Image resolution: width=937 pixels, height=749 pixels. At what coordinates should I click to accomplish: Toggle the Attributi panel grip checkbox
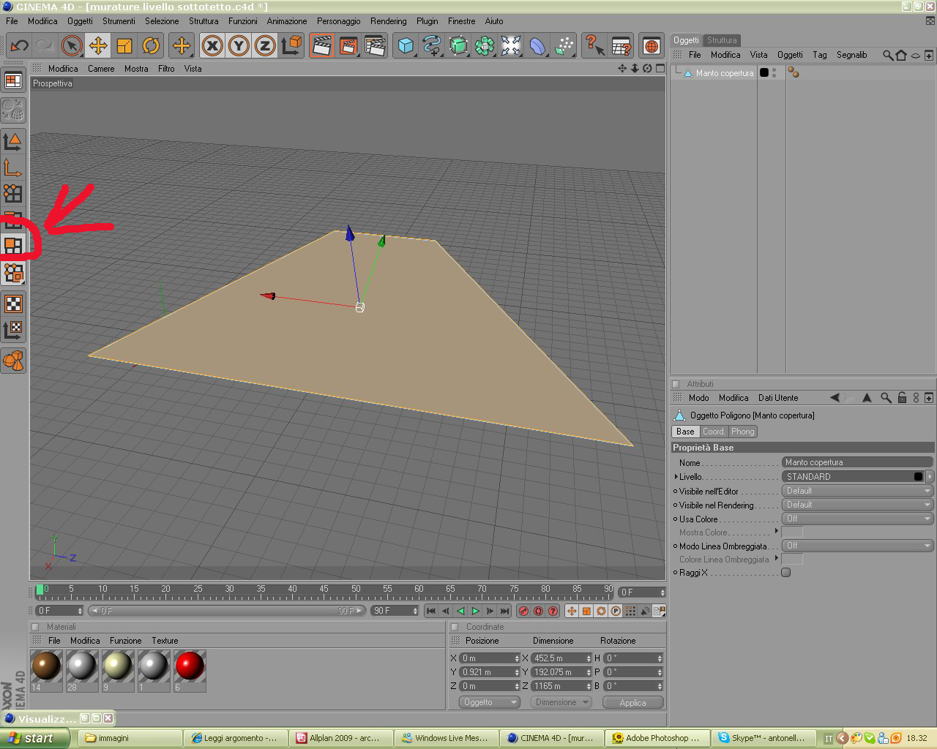(x=676, y=384)
